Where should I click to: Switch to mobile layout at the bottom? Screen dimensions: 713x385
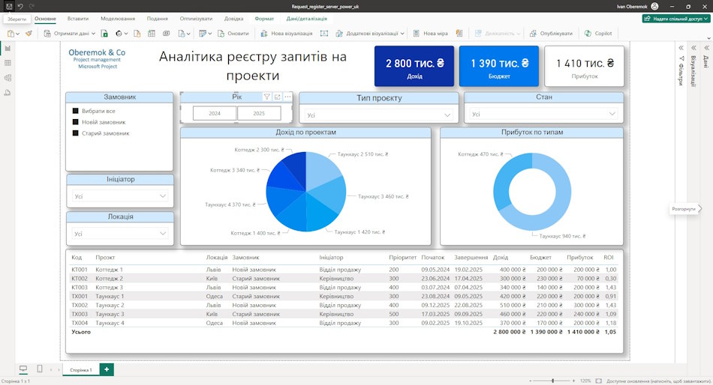click(40, 369)
